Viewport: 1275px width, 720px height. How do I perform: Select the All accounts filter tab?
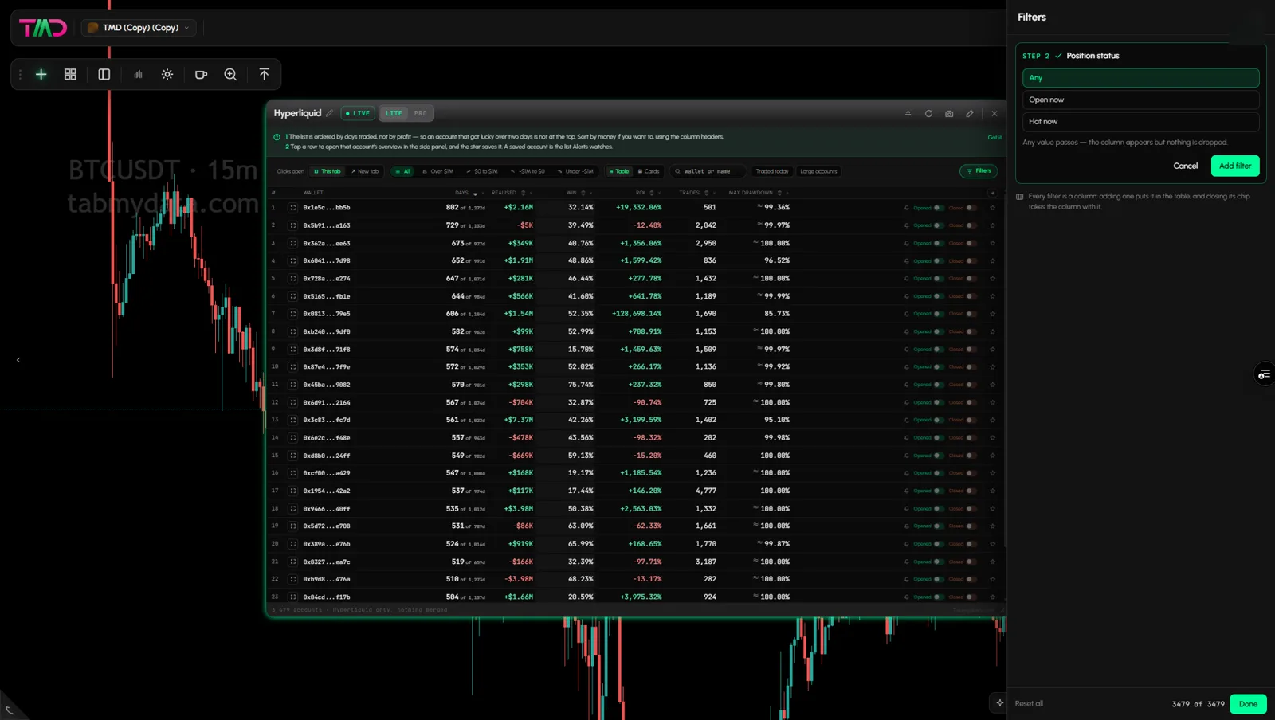(402, 171)
